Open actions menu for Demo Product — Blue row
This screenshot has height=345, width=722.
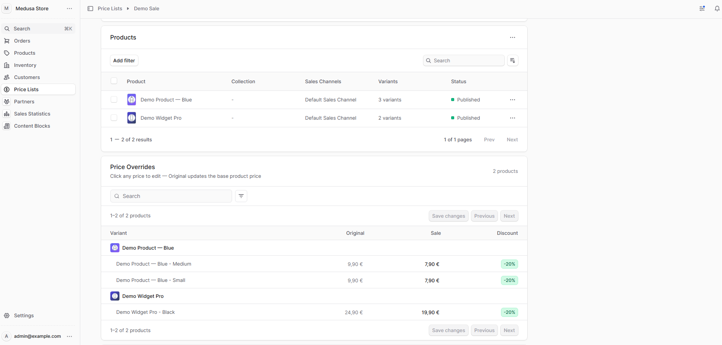pyautogui.click(x=512, y=100)
